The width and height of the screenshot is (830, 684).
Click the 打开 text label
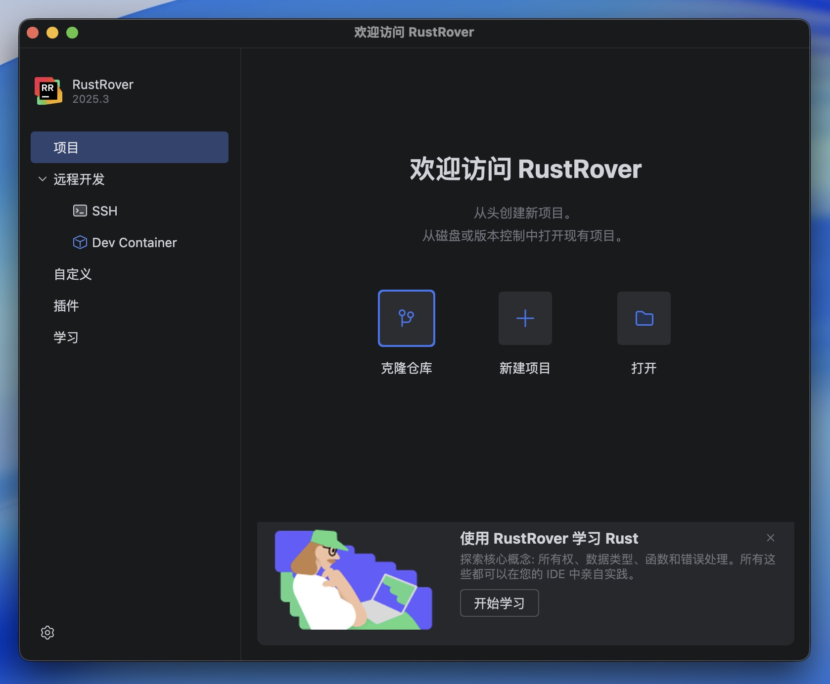[x=644, y=368]
